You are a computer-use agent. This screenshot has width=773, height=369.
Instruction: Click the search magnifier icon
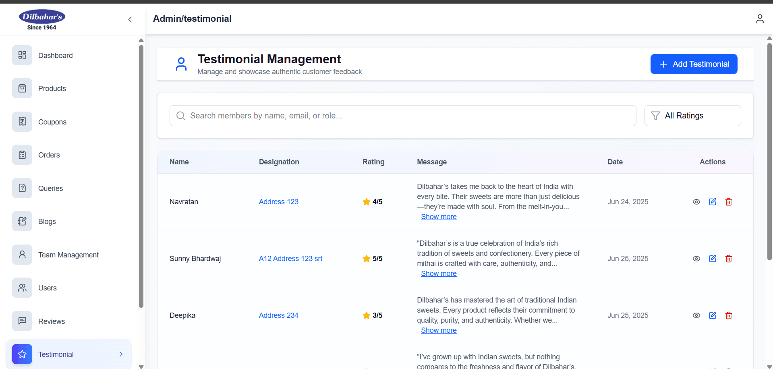coord(181,116)
